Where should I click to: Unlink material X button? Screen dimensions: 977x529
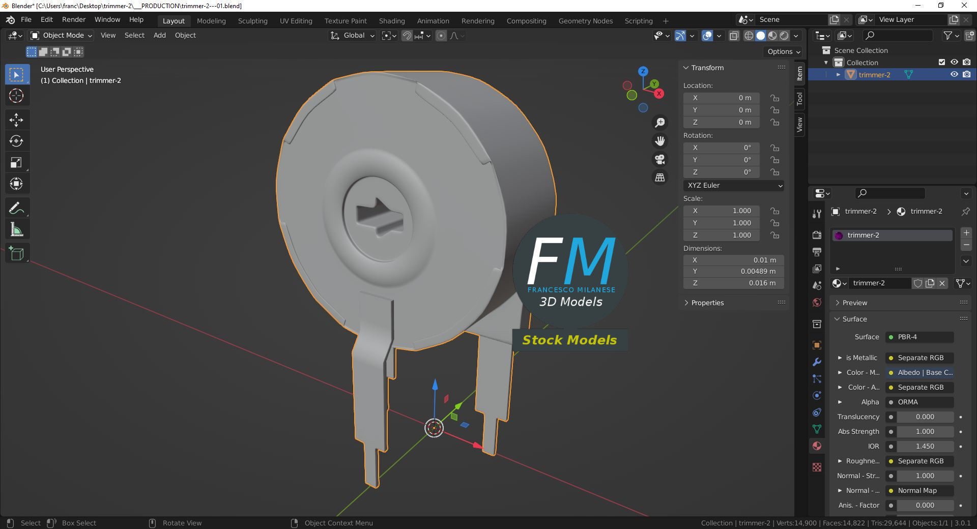tap(942, 283)
